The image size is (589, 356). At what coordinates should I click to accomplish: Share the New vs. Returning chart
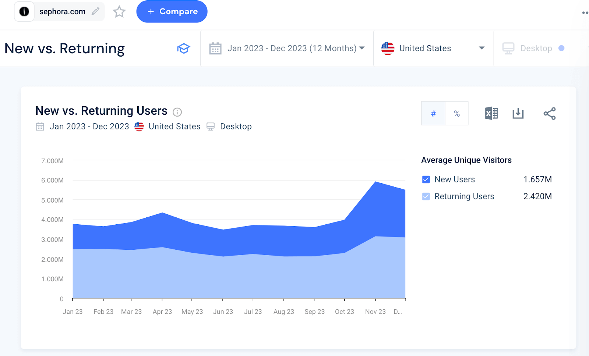coord(550,114)
